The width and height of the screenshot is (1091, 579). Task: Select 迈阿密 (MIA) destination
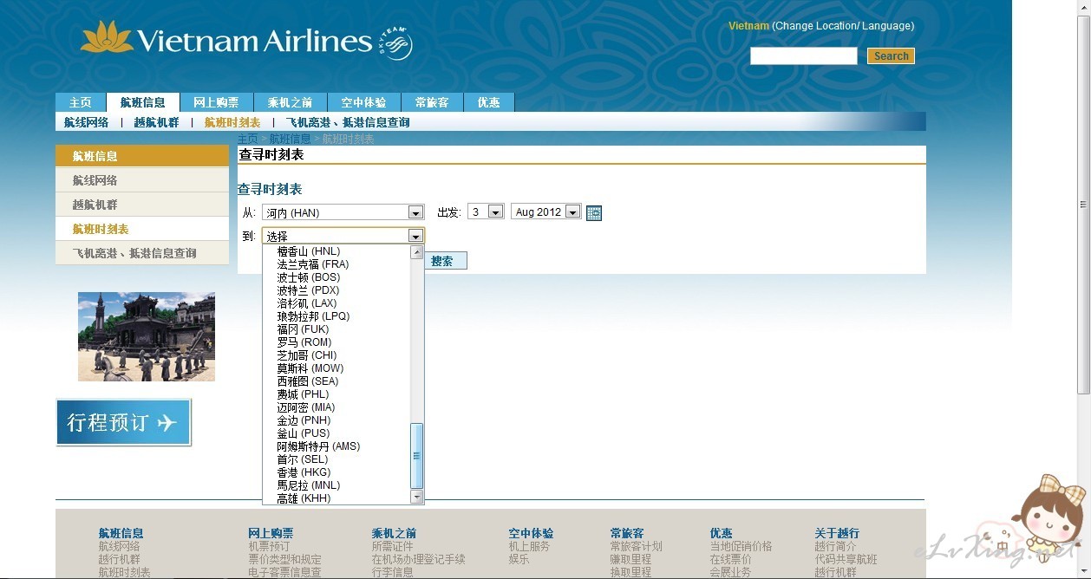306,407
